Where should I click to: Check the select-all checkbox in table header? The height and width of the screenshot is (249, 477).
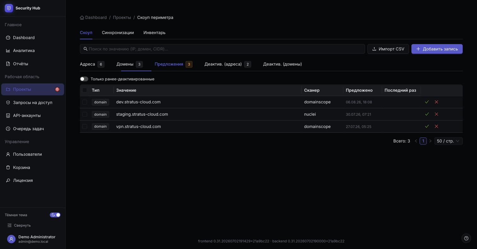coord(85,90)
